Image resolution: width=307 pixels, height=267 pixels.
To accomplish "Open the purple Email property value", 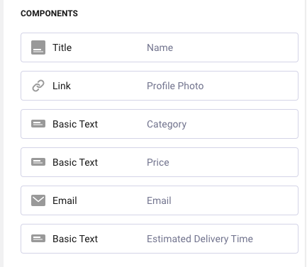I will [x=159, y=200].
